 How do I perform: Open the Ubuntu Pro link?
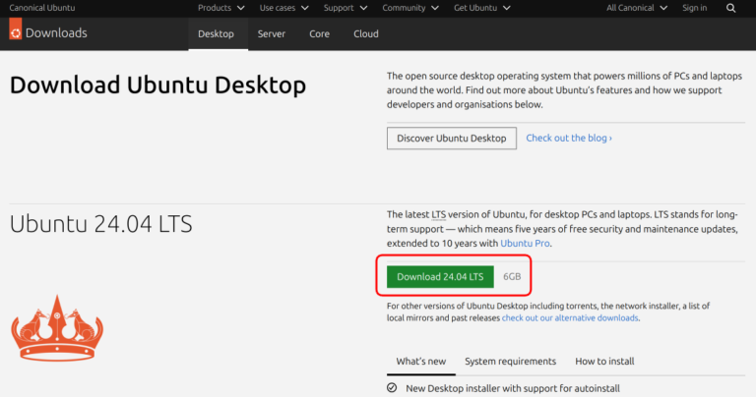pos(523,243)
